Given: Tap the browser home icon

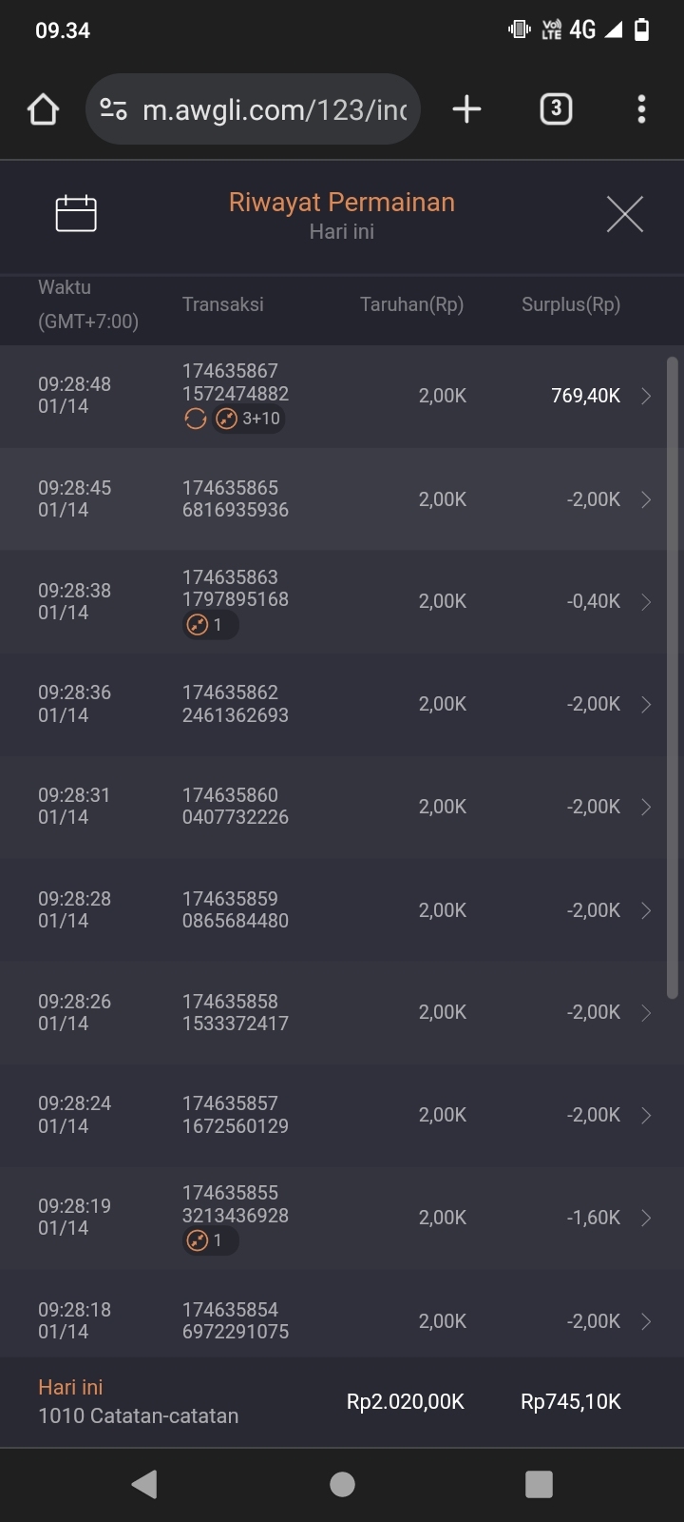Looking at the screenshot, I should 44,109.
